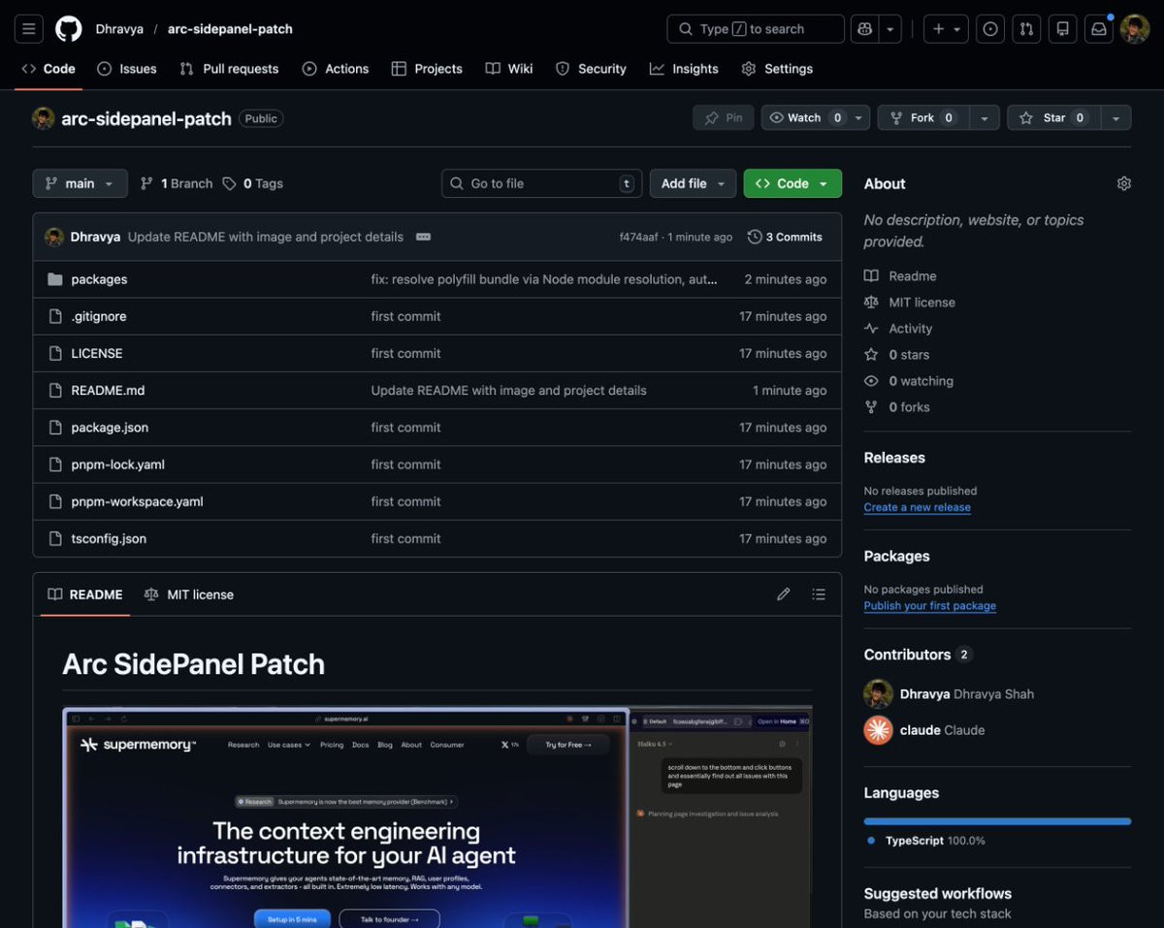Open pull requests icon in header
Image resolution: width=1164 pixels, height=928 pixels.
[x=1026, y=29]
